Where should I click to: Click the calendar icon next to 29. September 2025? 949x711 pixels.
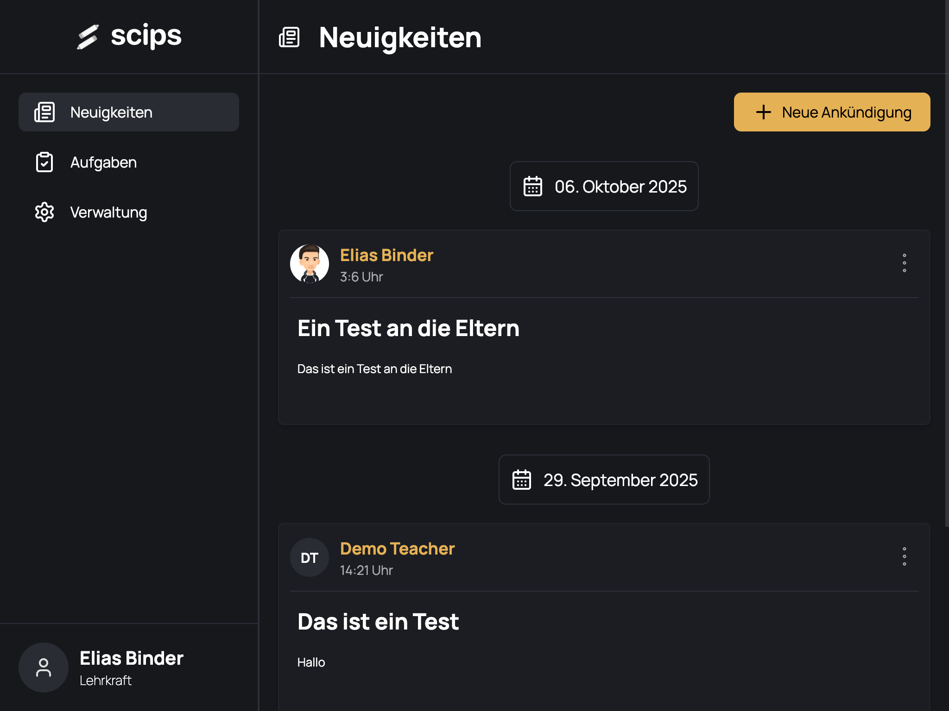coord(522,480)
